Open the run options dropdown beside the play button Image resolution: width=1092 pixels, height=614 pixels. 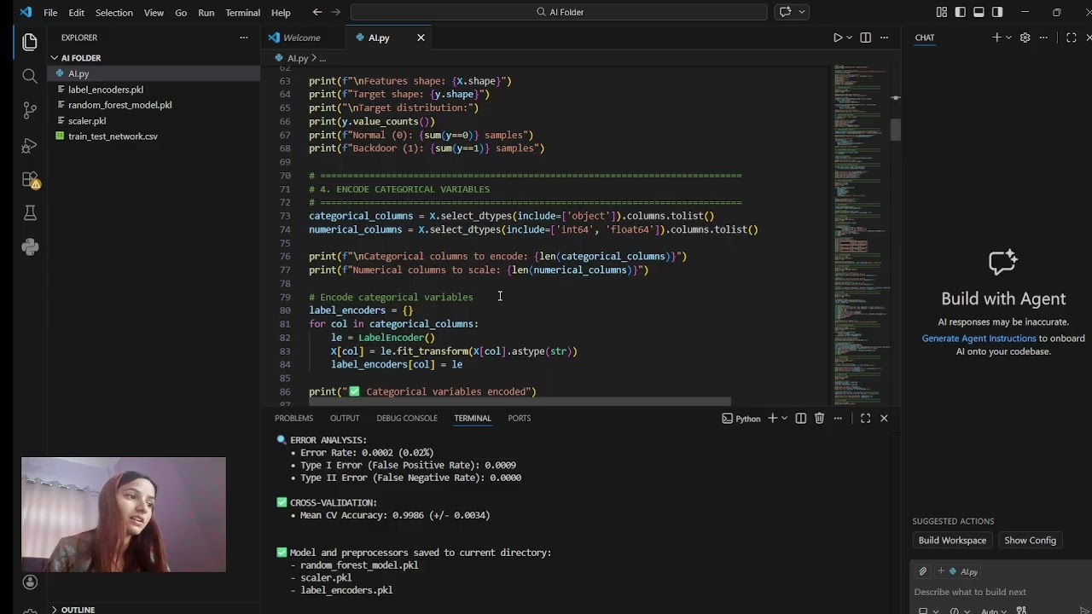[x=850, y=38]
